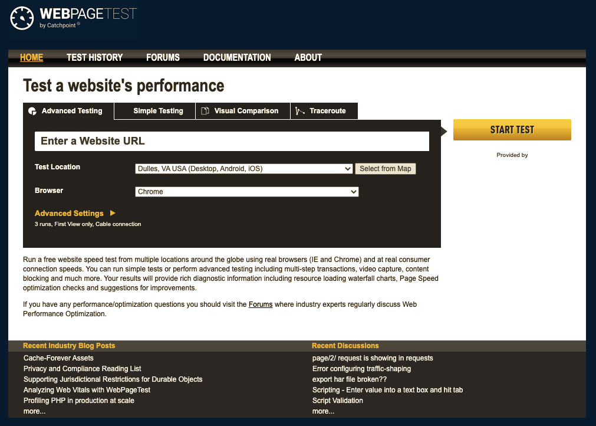
Task: Click the Visual Comparison pages icon
Action: pos(205,111)
